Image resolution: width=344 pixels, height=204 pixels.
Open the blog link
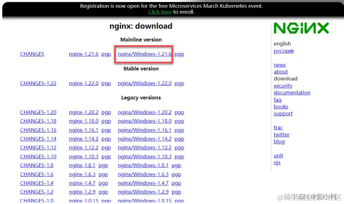coord(279,141)
